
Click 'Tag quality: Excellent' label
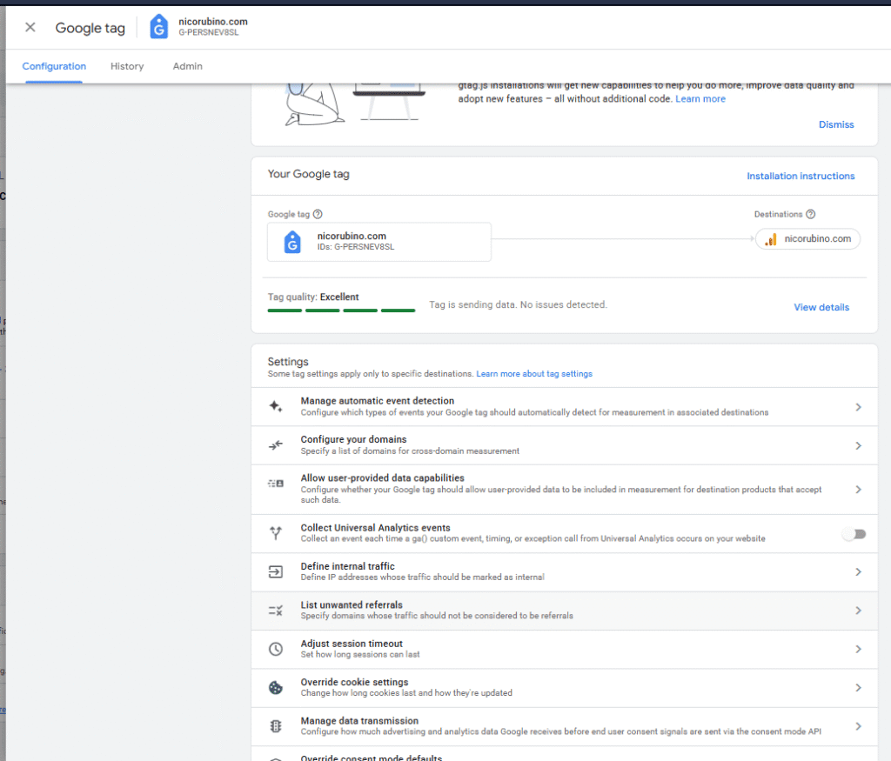click(x=313, y=297)
